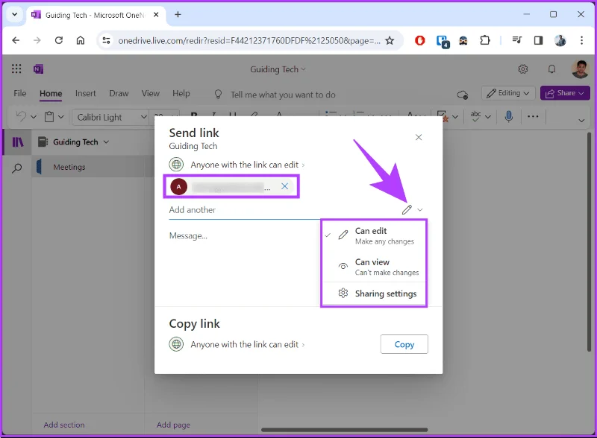Switch to the Draw tab
This screenshot has width=597, height=438.
[119, 94]
